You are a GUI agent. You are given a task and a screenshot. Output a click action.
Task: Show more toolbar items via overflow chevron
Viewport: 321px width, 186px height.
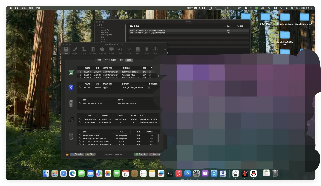165,49
